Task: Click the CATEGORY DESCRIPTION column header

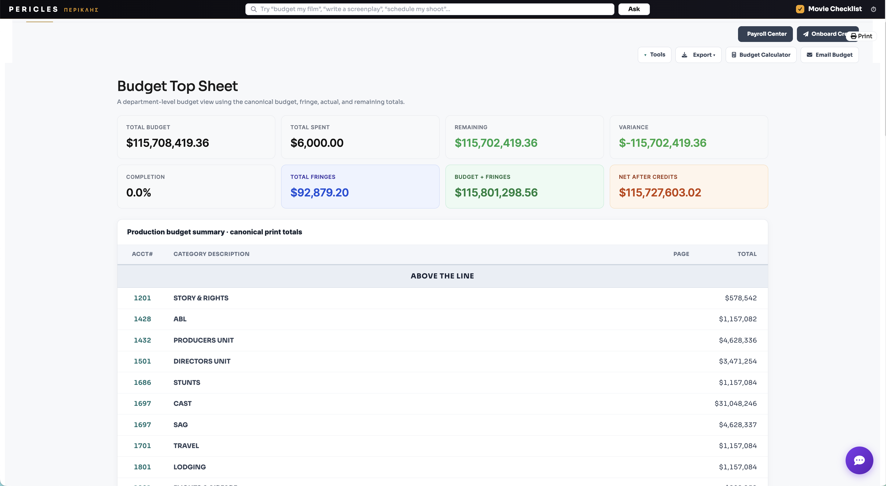Action: click(x=211, y=254)
